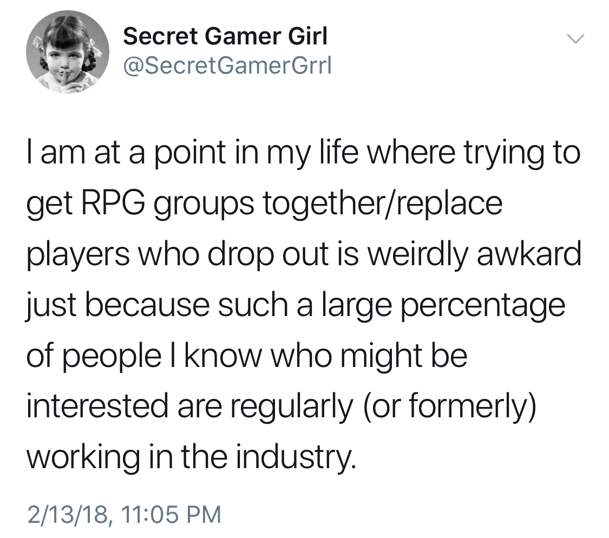Open the tweet options chevron menu
The image size is (609, 538).
(575, 38)
